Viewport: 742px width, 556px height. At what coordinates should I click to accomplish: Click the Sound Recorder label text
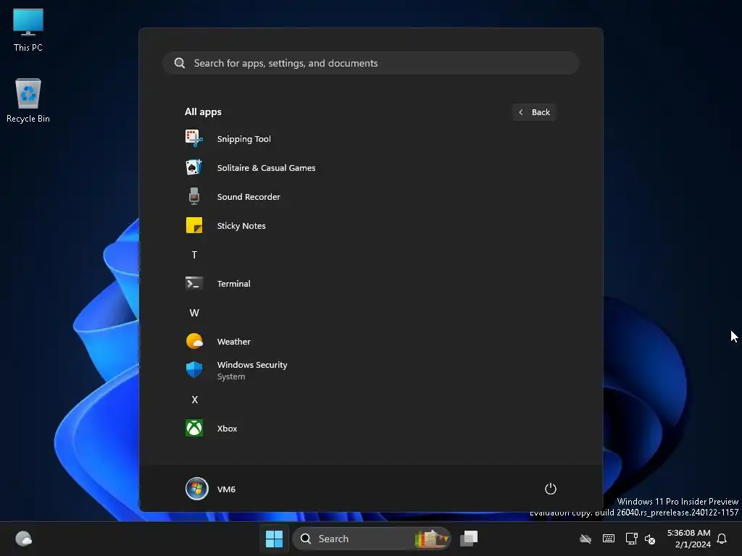click(x=249, y=197)
